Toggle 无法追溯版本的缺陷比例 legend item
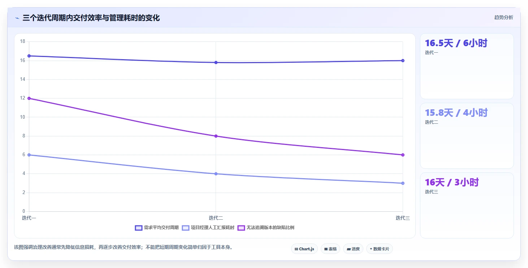The height and width of the screenshot is (268, 528). (266, 228)
